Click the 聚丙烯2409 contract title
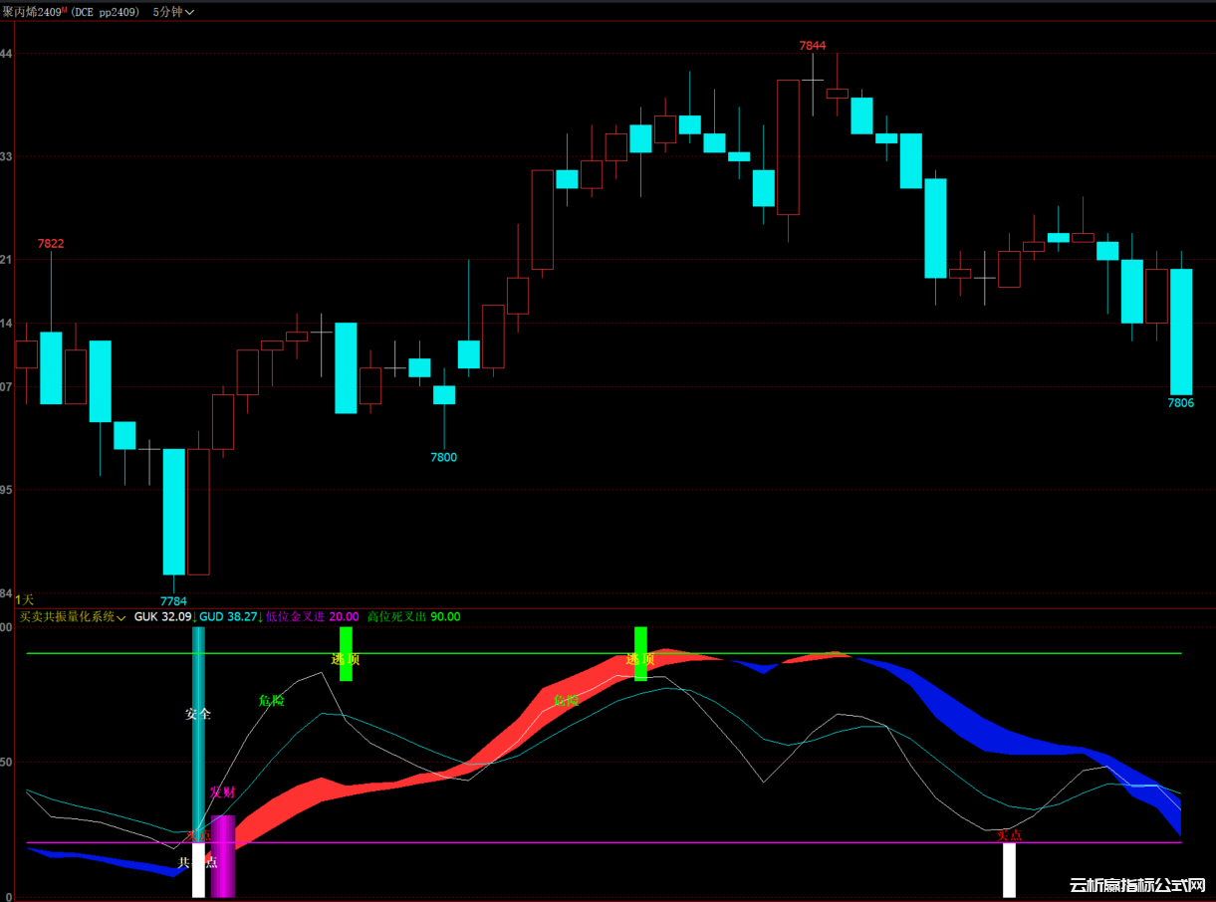This screenshot has height=902, width=1216. [x=32, y=12]
